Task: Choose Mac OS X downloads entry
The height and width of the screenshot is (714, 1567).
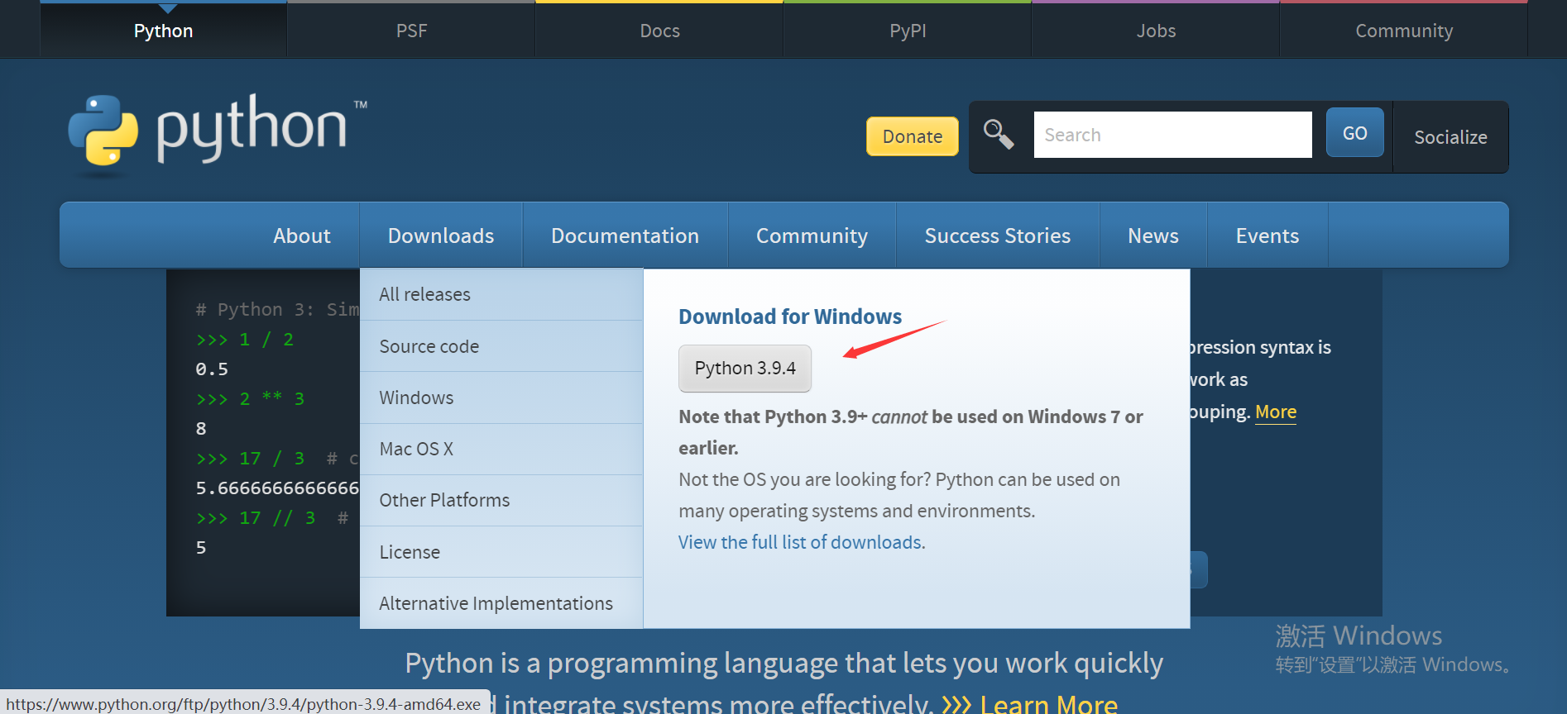Action: [x=416, y=449]
